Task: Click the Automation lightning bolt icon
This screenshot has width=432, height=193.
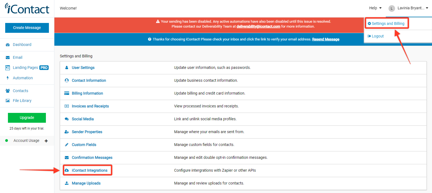Action: (x=8, y=78)
